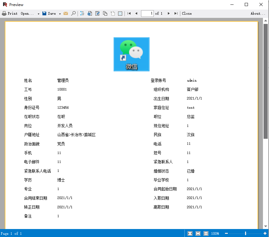Viewport: 269px width, 237px height.
Task: Fit whole page status bar icon
Action: (x=198, y=233)
